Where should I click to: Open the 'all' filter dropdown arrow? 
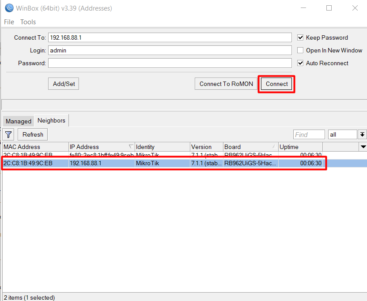point(362,134)
